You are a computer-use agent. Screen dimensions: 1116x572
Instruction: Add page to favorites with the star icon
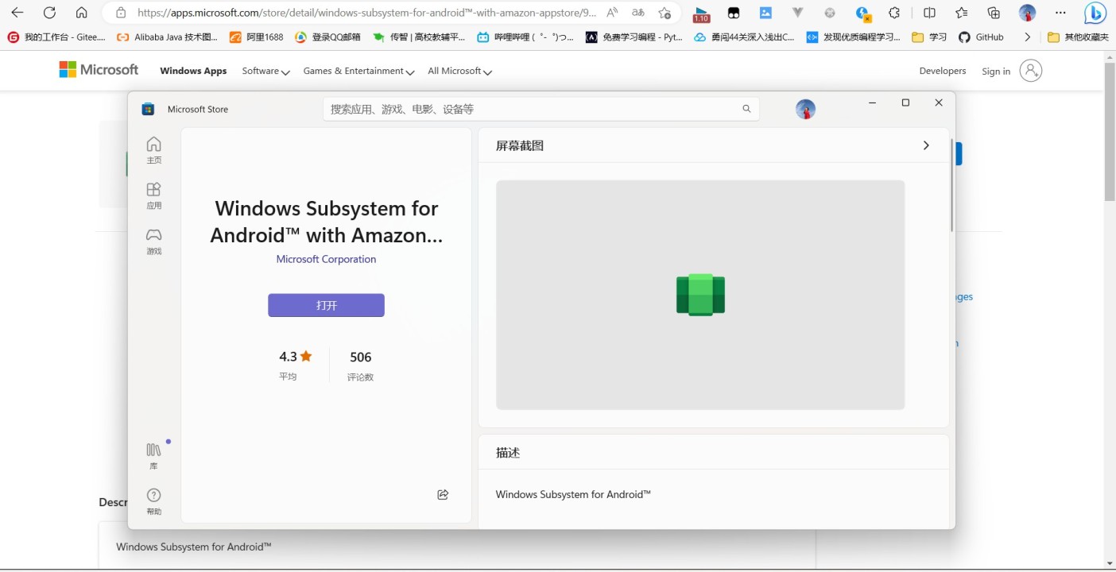665,13
